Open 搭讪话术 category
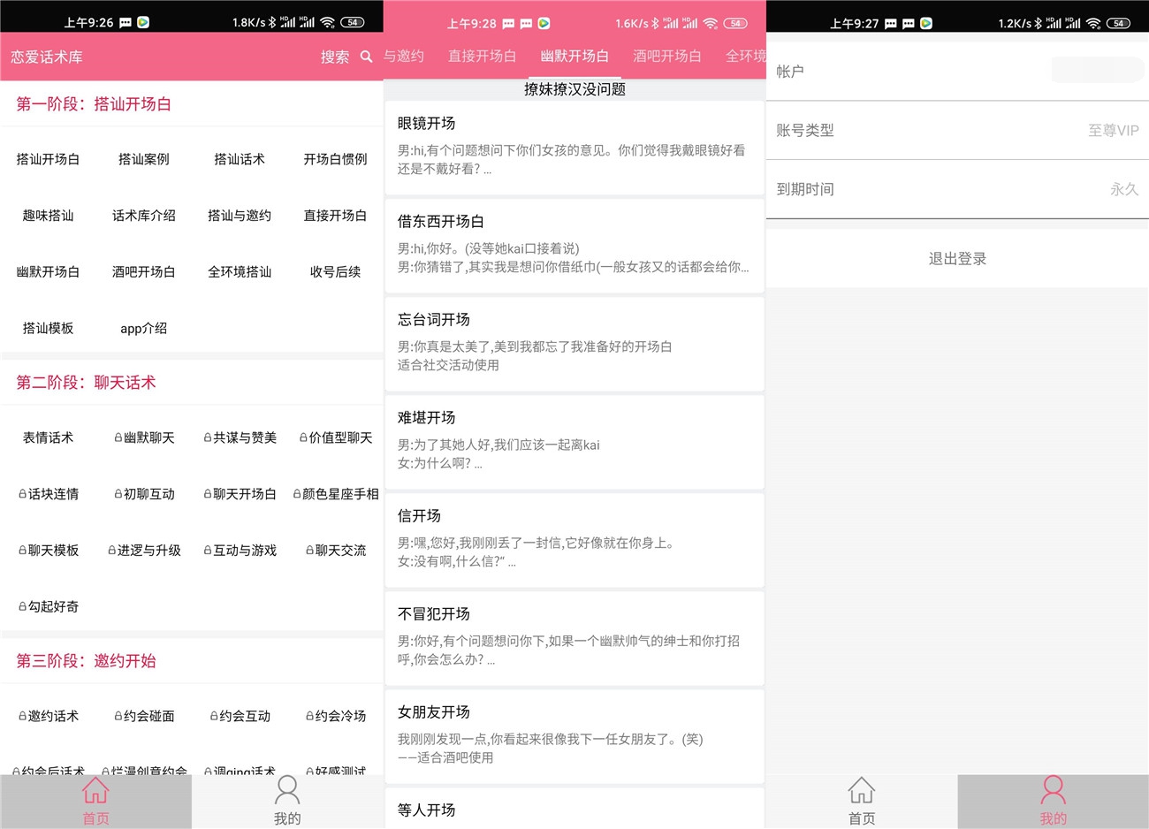Image resolution: width=1149 pixels, height=829 pixels. coord(240,159)
